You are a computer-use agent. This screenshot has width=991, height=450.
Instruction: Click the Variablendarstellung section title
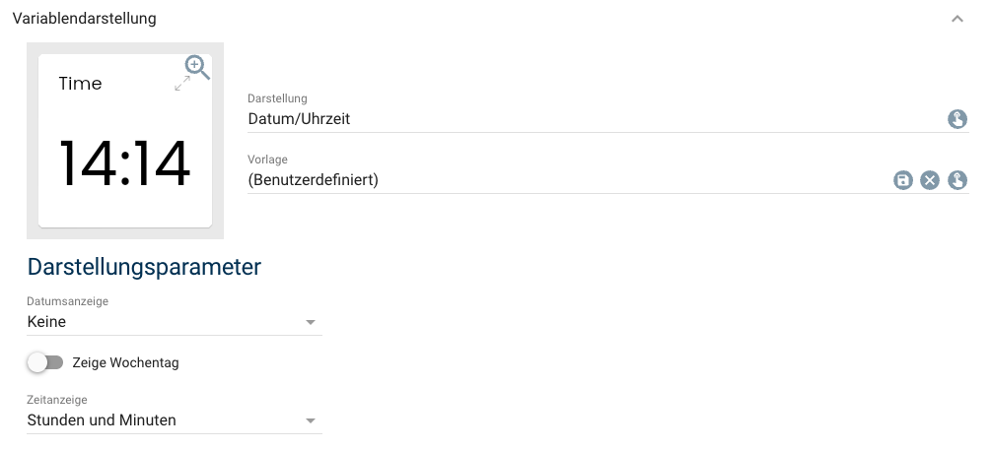pyautogui.click(x=84, y=19)
